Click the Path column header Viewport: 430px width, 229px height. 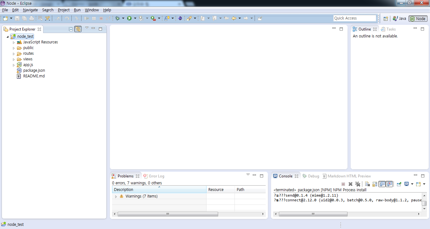click(x=250, y=190)
